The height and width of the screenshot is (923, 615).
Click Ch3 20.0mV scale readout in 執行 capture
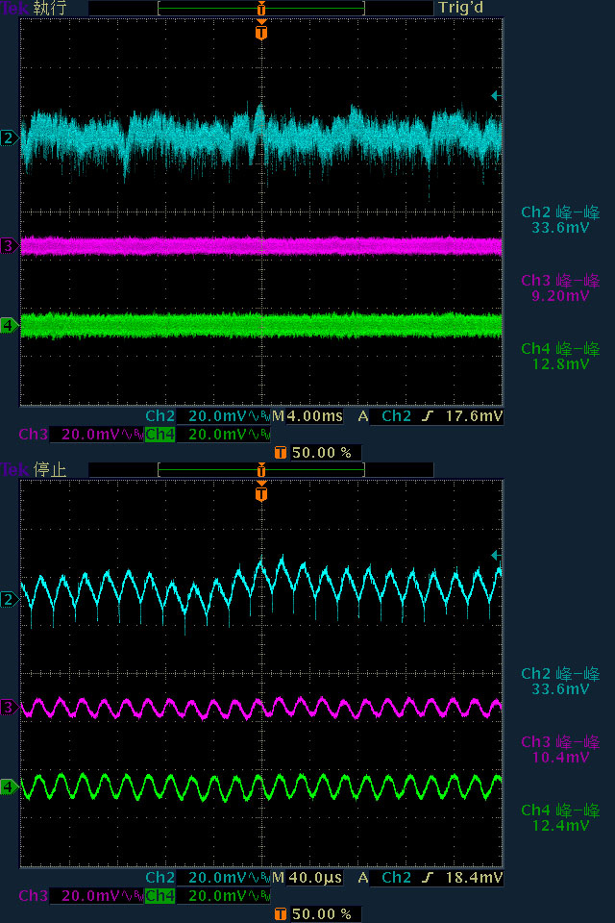tap(82, 435)
